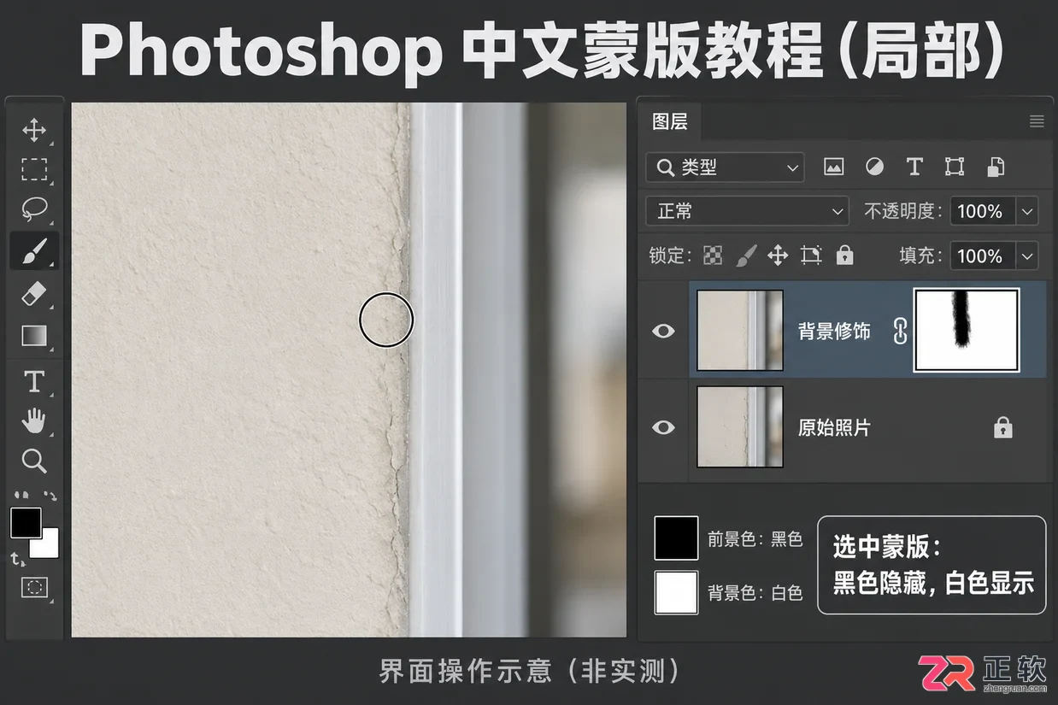Switch to the 图层 tab
The height and width of the screenshot is (705, 1058).
(670, 121)
